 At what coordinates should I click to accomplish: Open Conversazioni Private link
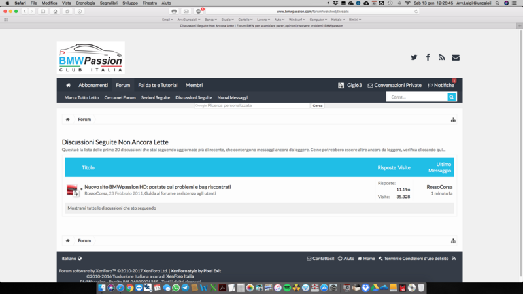click(395, 85)
